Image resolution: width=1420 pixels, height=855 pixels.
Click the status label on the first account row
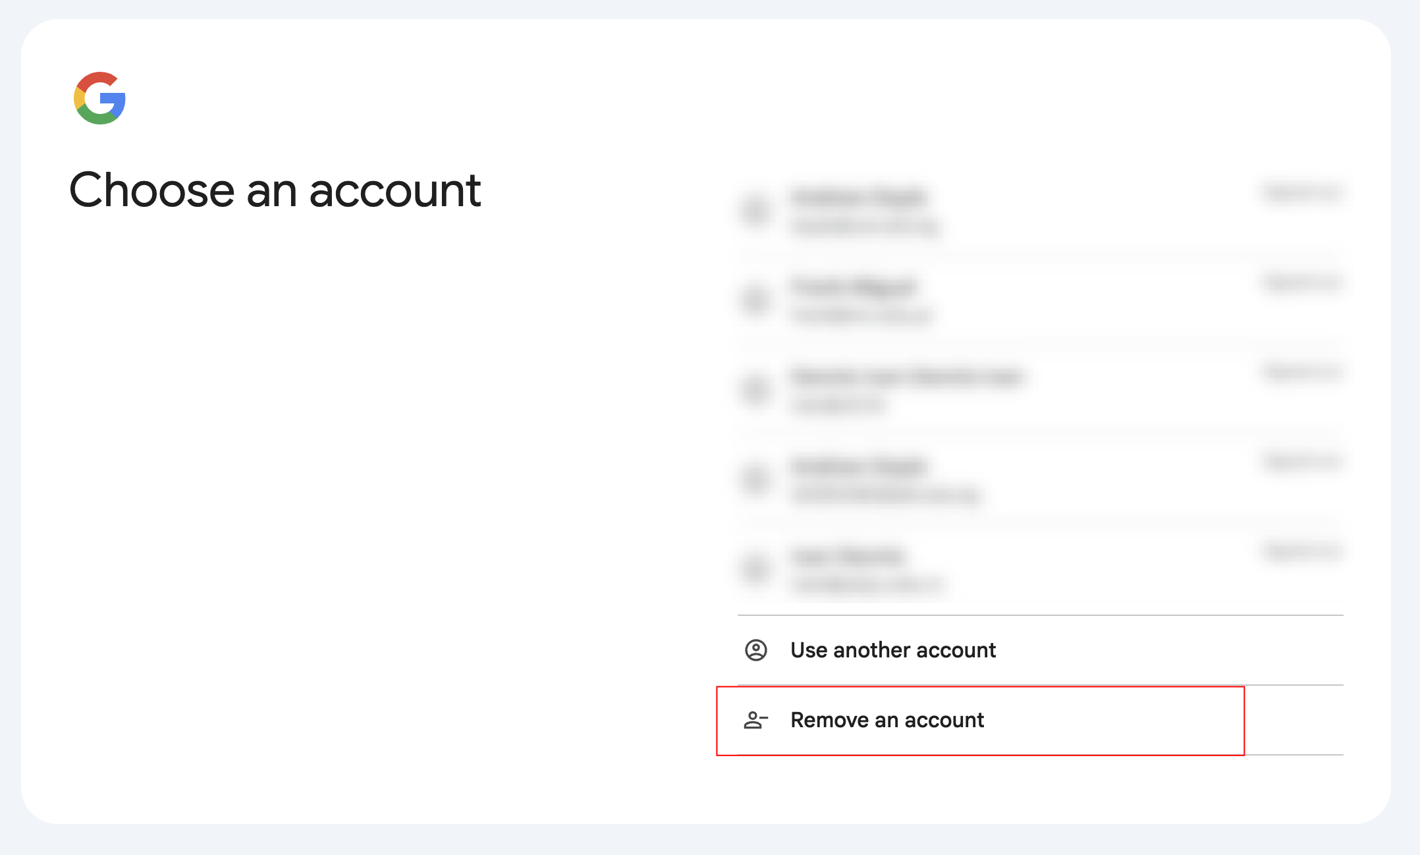1303,192
